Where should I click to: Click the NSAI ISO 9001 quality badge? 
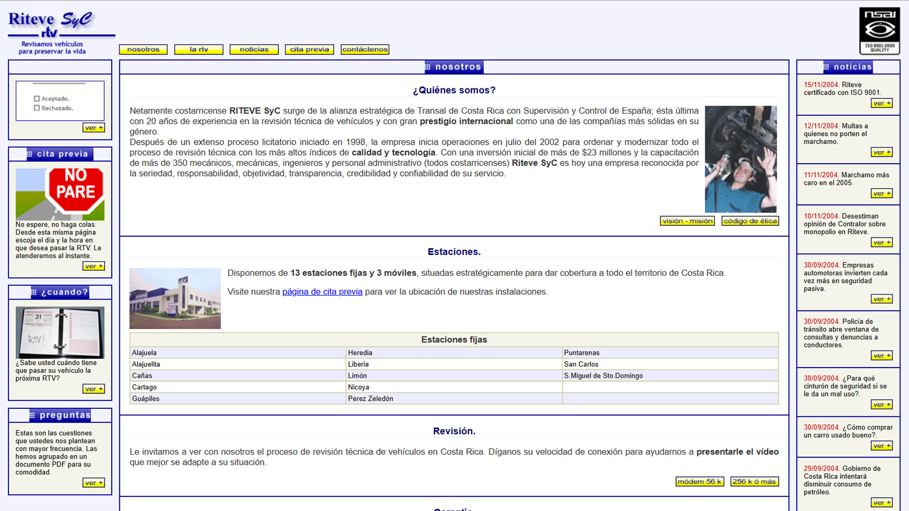click(879, 31)
